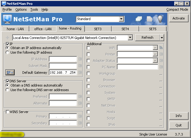Screen dimensions: 191x138
Task: Open Script settings ellipsis
Action: click(161, 119)
